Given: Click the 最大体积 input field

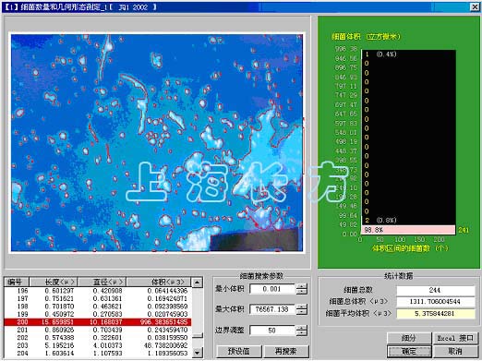Looking at the screenshot, I should [272, 309].
